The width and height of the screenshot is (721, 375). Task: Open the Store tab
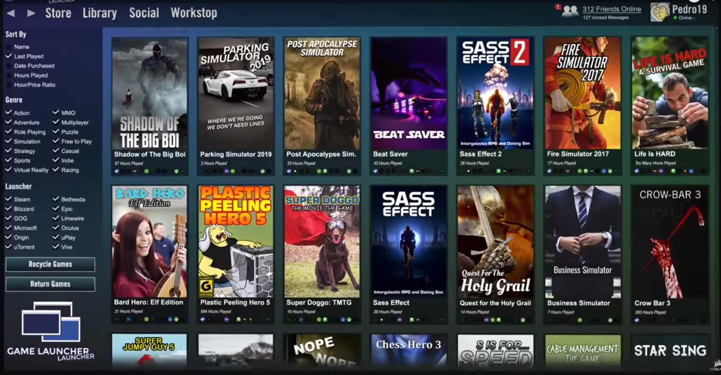[58, 13]
